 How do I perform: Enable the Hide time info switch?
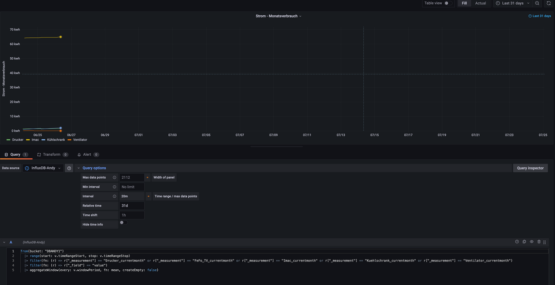[123, 223]
